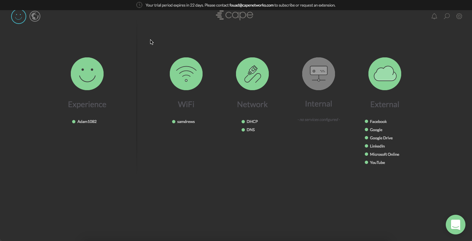Select the Network ethernet cable icon

[x=252, y=74]
